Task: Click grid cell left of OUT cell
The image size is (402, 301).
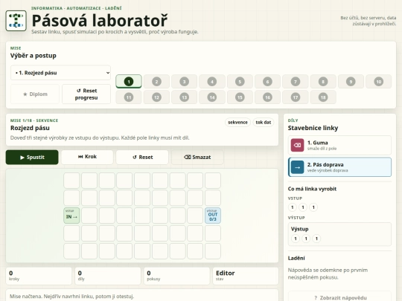Action: click(195, 216)
